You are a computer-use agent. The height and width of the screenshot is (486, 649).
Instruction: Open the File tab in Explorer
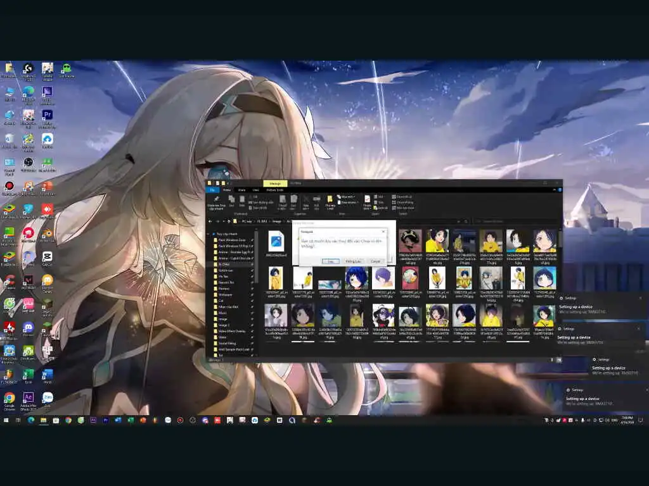pyautogui.click(x=212, y=190)
